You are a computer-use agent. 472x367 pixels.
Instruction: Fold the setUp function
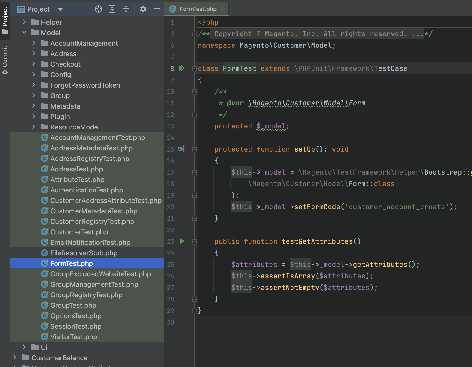[x=194, y=149]
